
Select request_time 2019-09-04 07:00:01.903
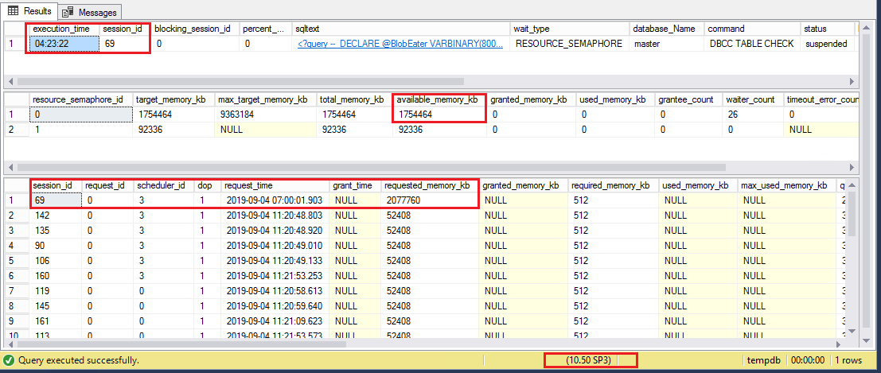pyautogui.click(x=275, y=200)
